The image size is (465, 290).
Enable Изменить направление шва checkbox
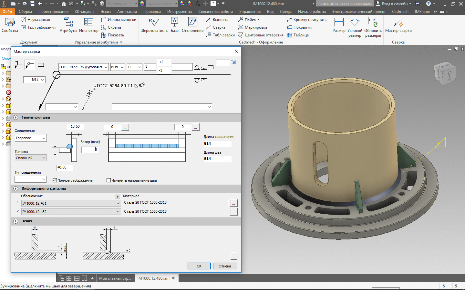pos(109,180)
